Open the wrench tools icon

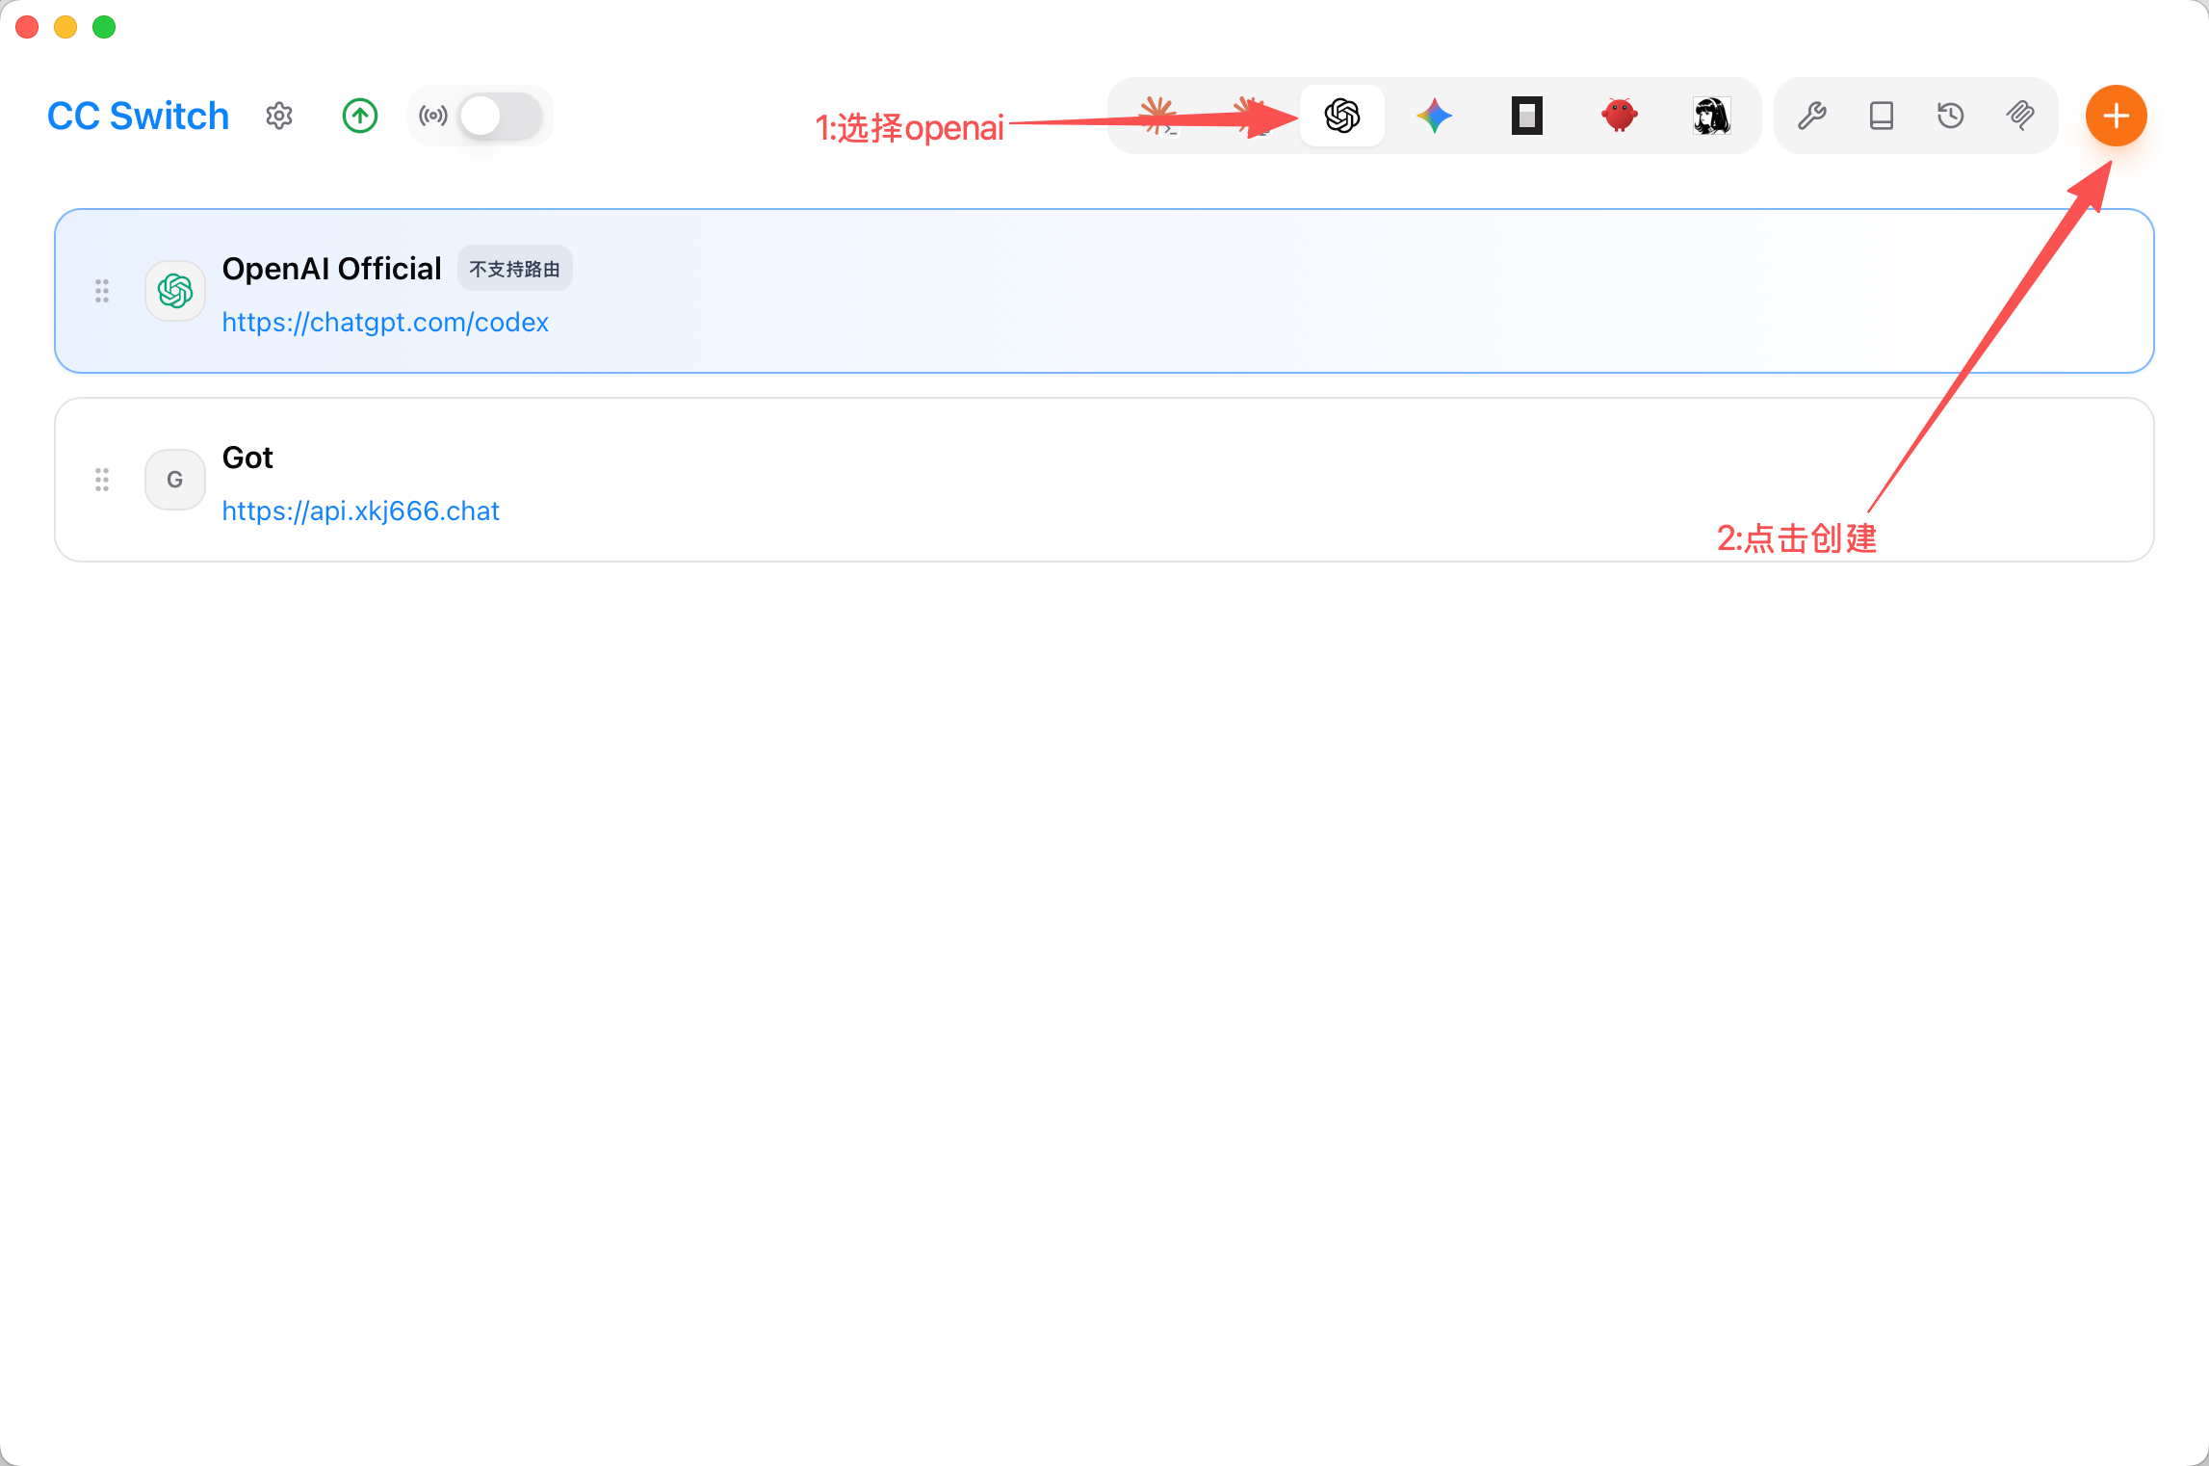[x=1812, y=116]
